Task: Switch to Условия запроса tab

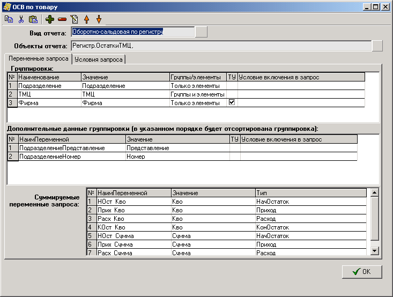Action: tap(99, 60)
